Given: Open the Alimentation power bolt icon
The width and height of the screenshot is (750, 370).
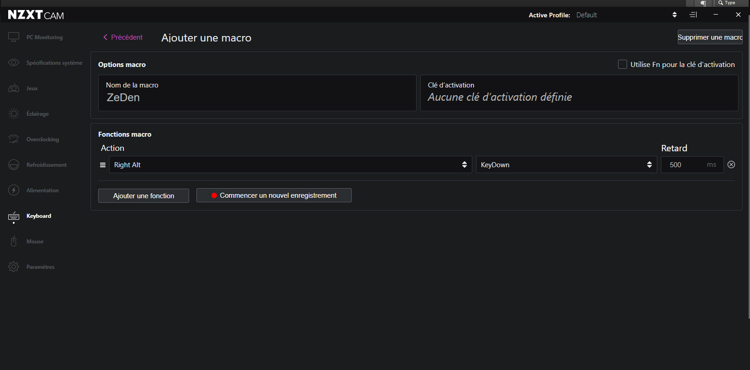Looking at the screenshot, I should (x=14, y=190).
